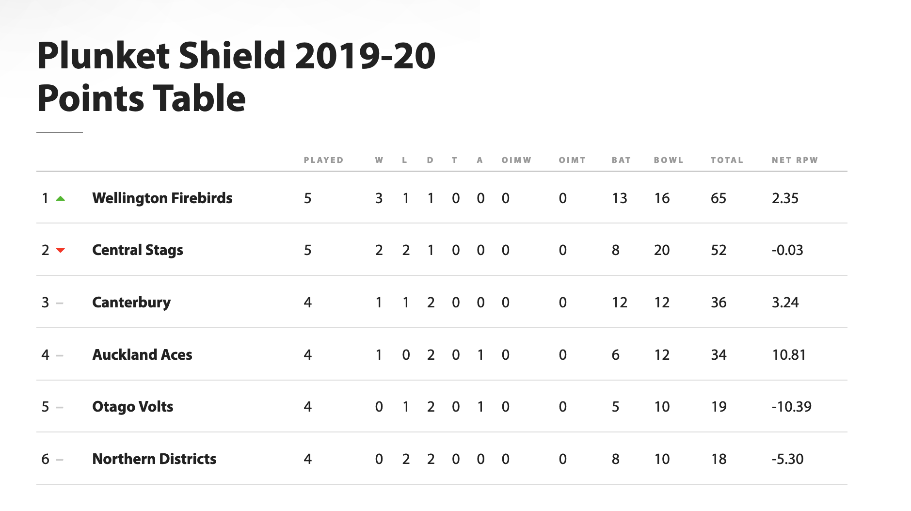Select the Canterbury team name
The height and width of the screenshot is (511, 911).
(x=131, y=303)
